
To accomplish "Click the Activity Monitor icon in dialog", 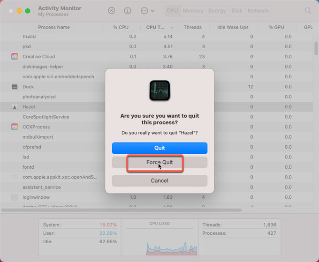I will point(159,90).
